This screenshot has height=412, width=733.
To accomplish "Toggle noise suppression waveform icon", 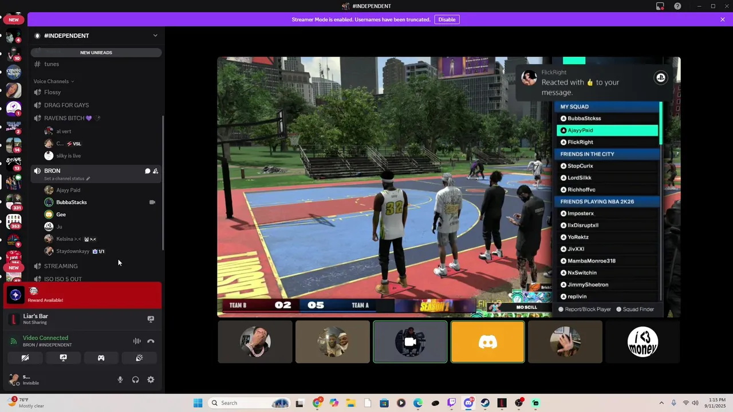I will [x=137, y=341].
